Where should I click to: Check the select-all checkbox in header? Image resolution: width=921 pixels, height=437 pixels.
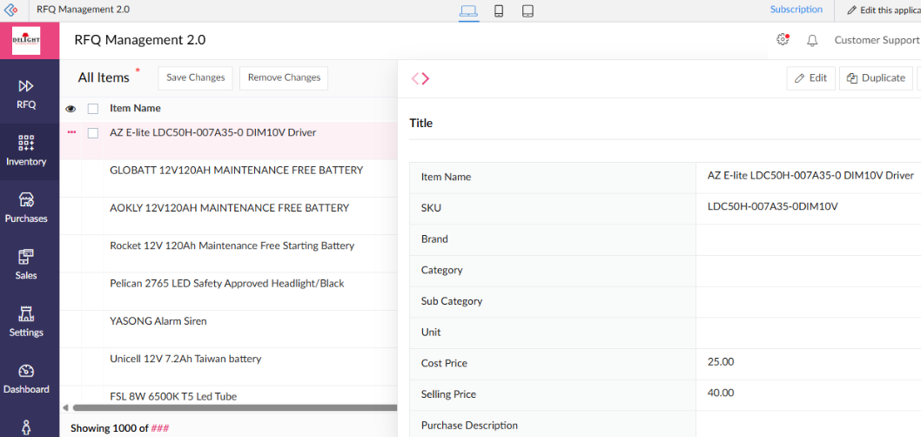[x=93, y=109]
